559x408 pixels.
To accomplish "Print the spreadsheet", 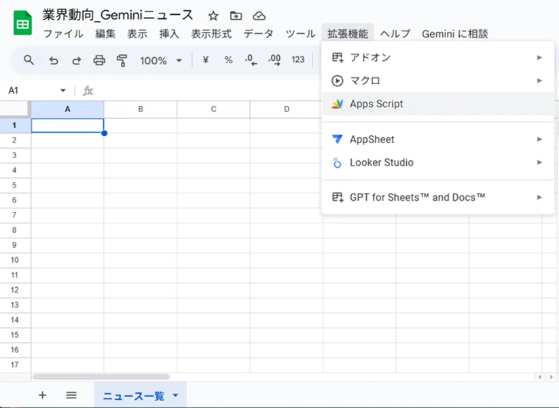I will (x=99, y=60).
